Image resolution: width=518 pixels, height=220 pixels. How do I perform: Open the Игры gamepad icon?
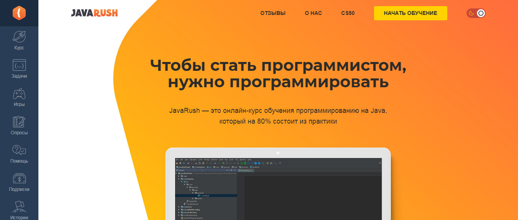tap(19, 94)
